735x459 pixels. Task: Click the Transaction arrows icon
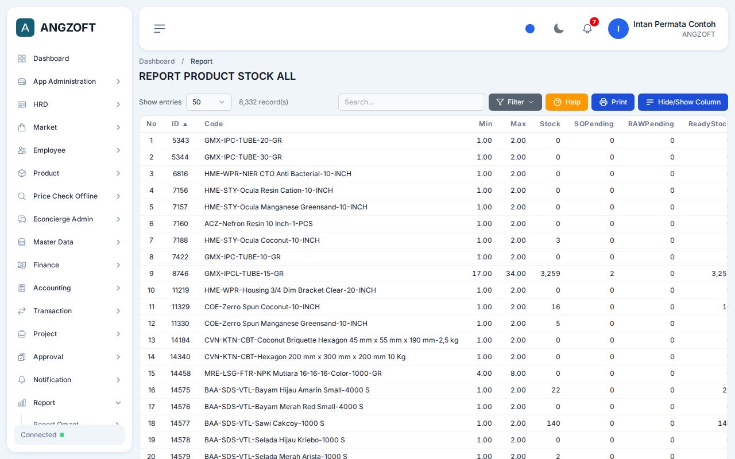tap(22, 311)
